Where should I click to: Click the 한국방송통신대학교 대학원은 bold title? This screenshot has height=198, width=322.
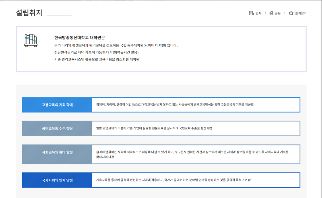79,38
